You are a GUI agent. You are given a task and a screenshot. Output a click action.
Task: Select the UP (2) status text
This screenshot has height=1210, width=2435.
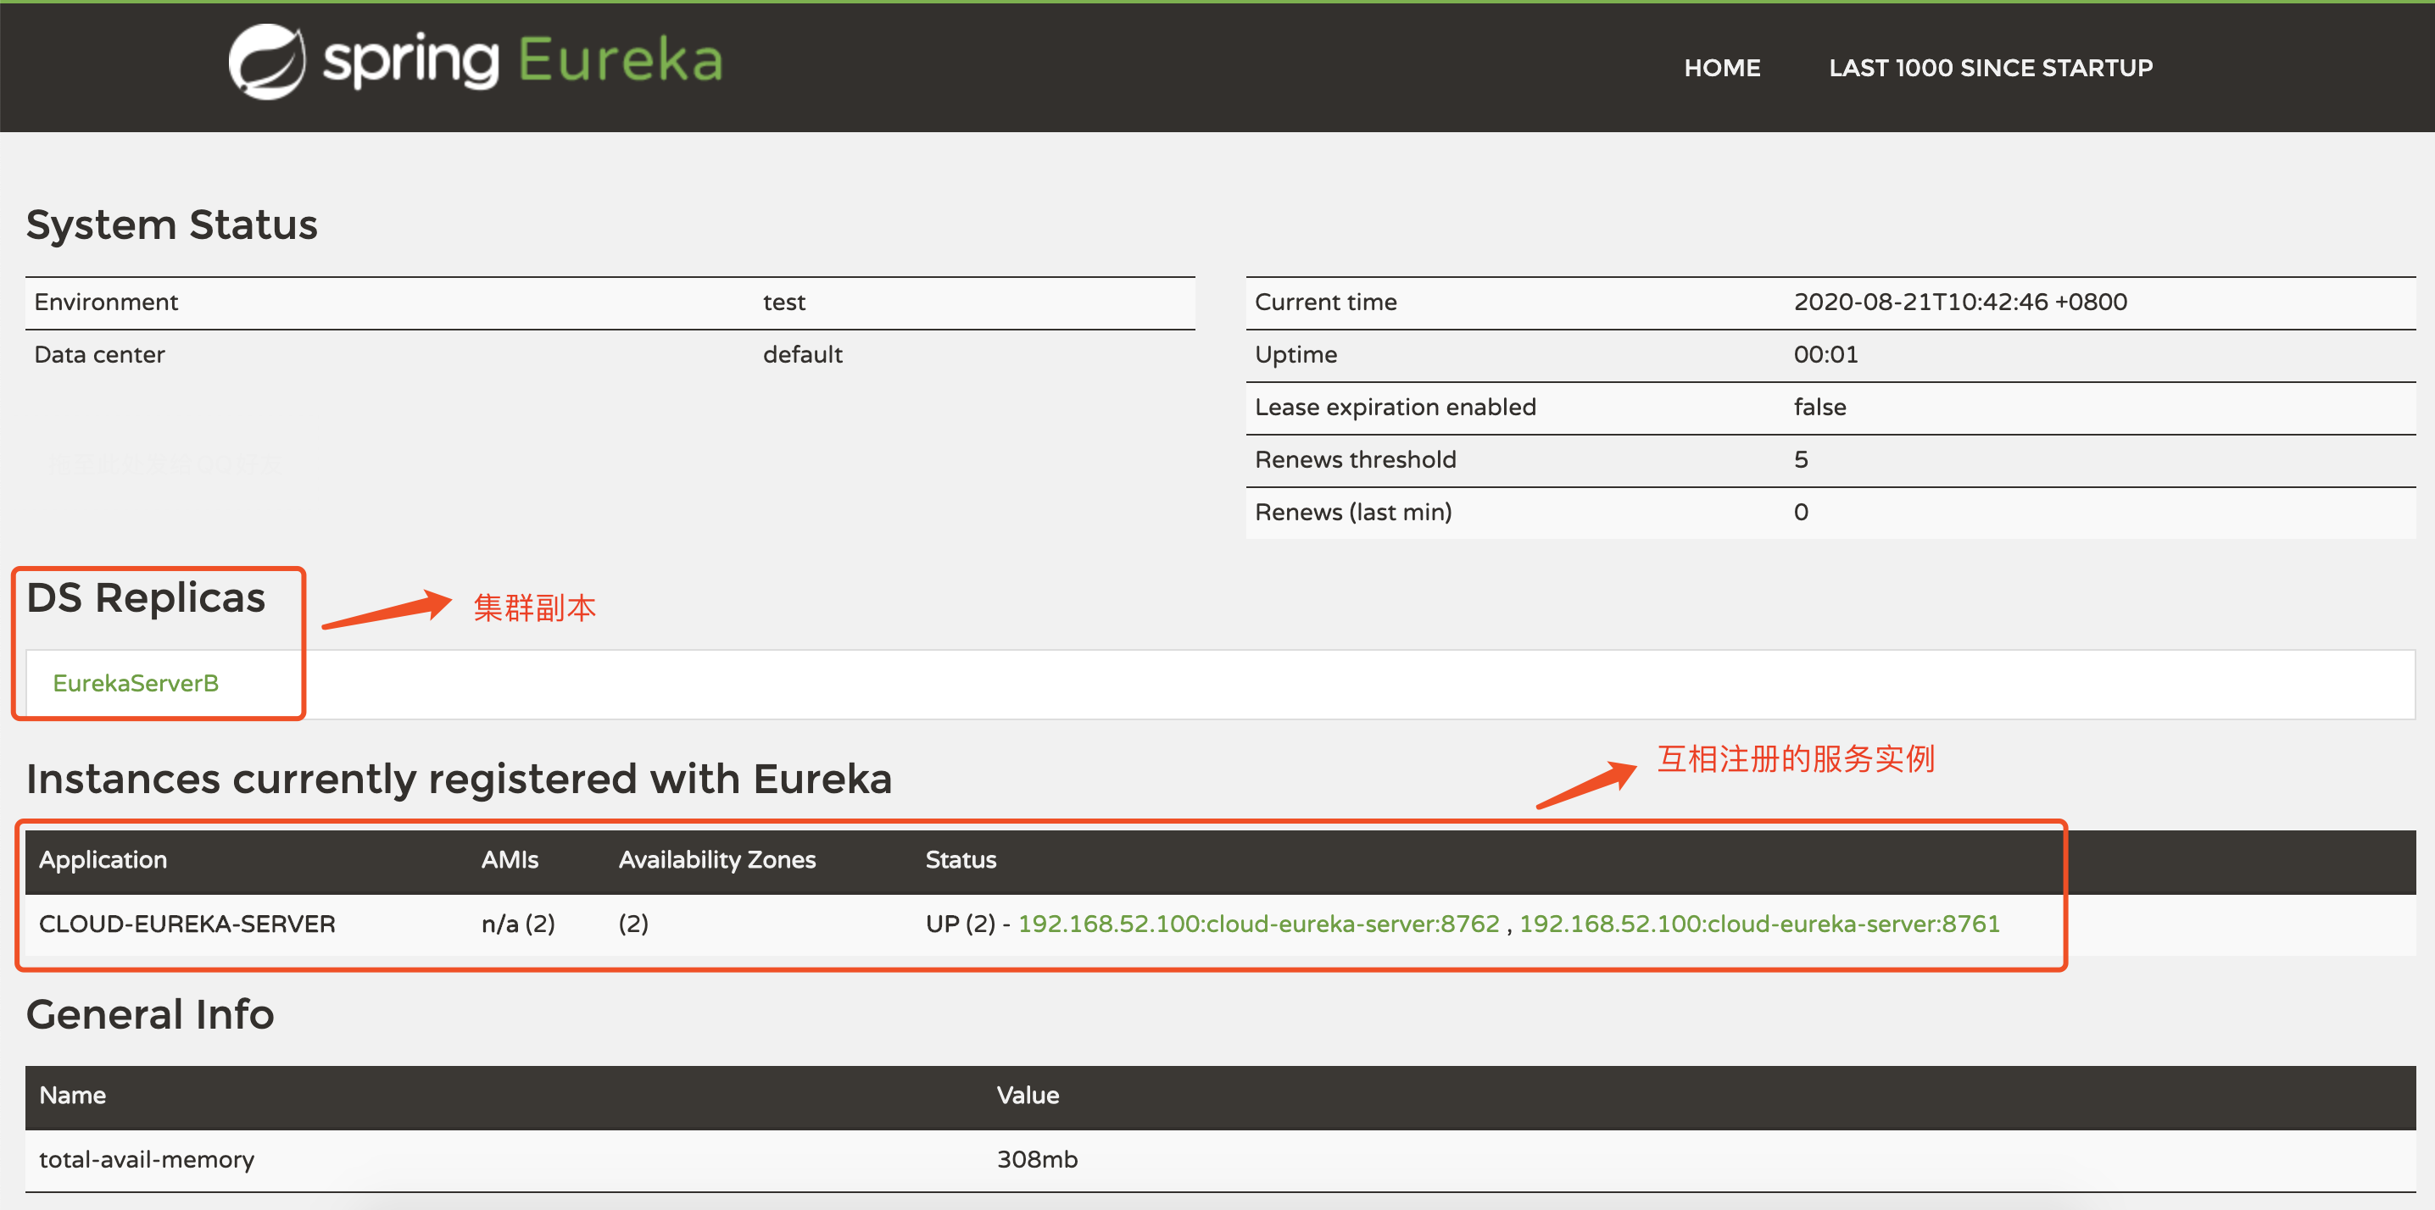961,924
